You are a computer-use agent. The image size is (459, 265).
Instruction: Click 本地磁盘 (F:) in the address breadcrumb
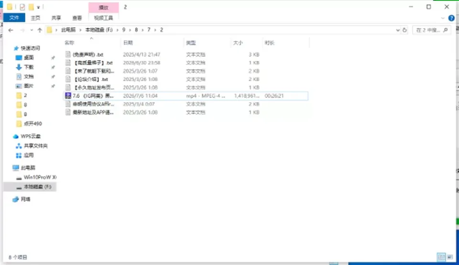pyautogui.click(x=99, y=30)
